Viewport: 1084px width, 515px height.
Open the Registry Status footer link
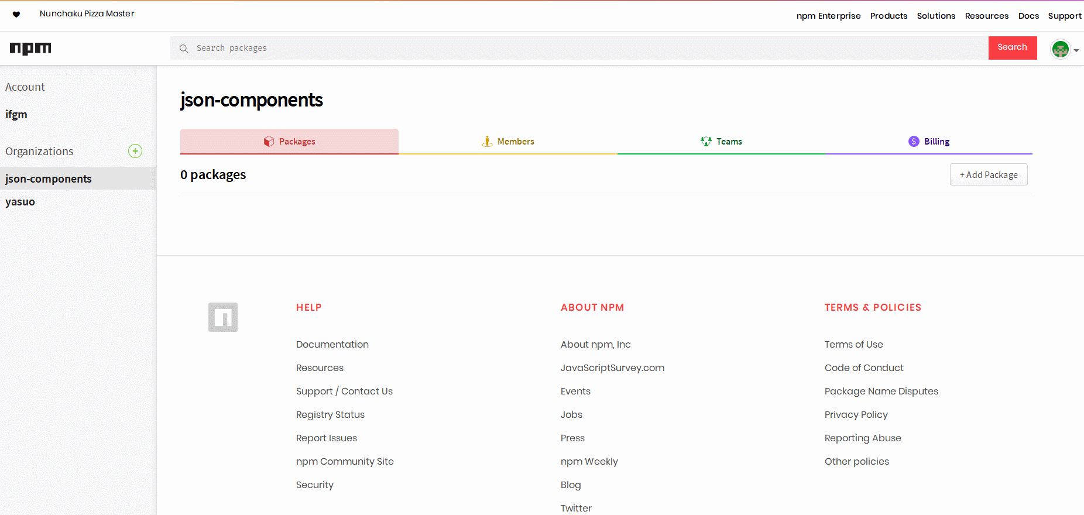[x=330, y=414]
